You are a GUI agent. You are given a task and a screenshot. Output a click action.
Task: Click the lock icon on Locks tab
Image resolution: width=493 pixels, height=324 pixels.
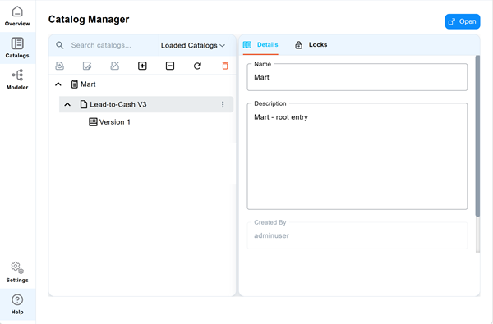(299, 45)
